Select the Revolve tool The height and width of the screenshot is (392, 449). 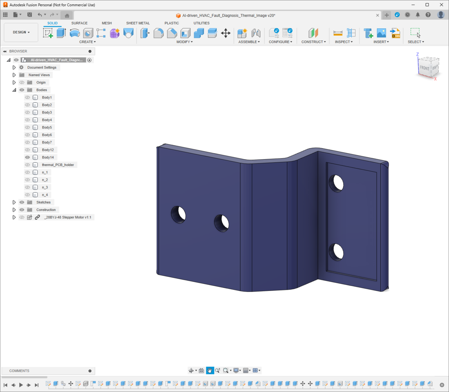point(75,33)
